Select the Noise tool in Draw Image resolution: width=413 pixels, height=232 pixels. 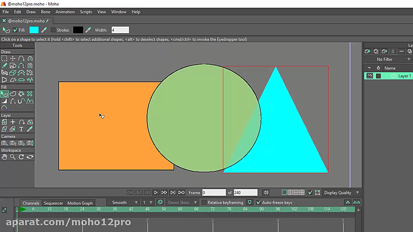click(x=30, y=80)
